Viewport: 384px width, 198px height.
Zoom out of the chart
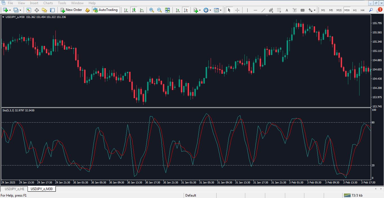click(x=160, y=10)
